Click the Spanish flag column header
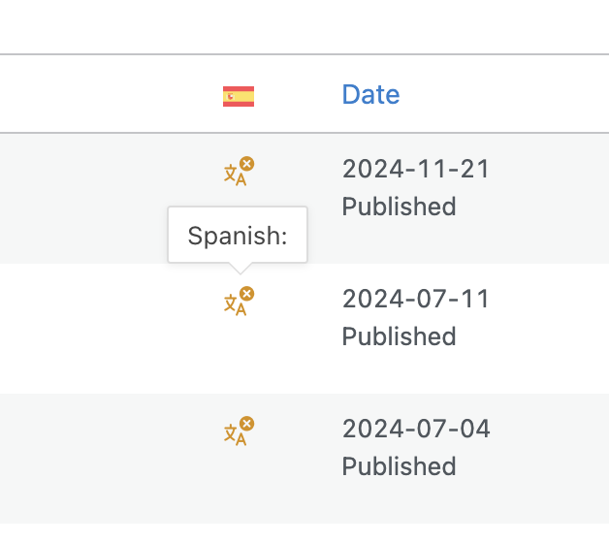This screenshot has height=543, width=609. [239, 96]
